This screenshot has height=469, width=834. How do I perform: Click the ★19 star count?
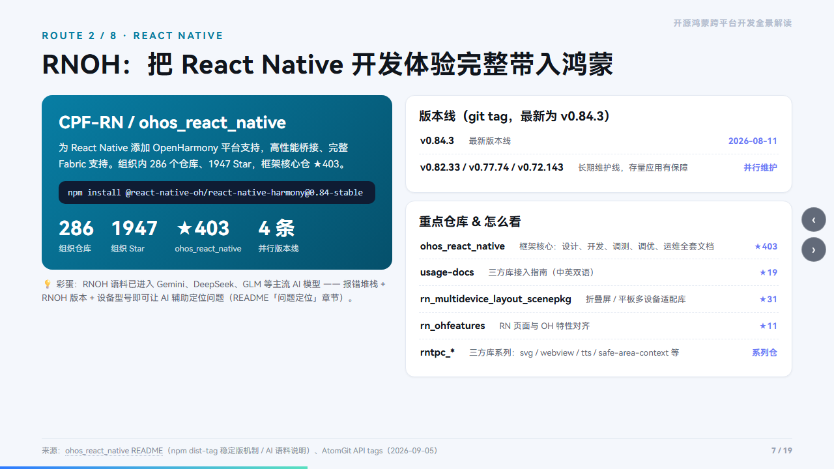pyautogui.click(x=768, y=273)
